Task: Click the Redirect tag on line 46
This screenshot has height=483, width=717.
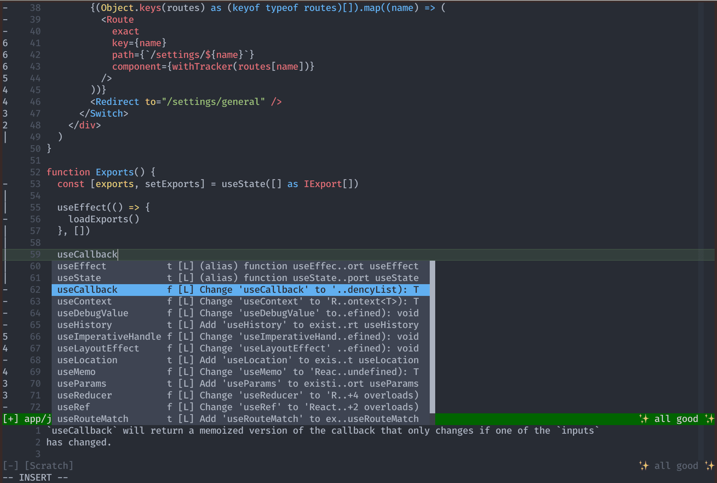Action: (117, 102)
